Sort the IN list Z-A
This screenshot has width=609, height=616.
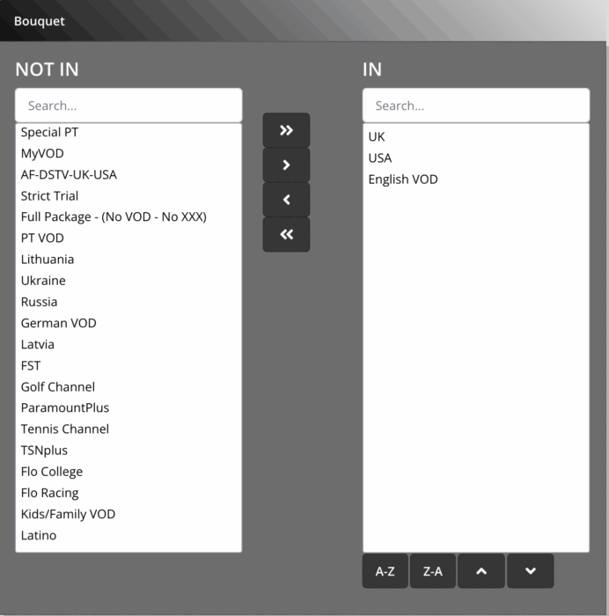coord(433,571)
